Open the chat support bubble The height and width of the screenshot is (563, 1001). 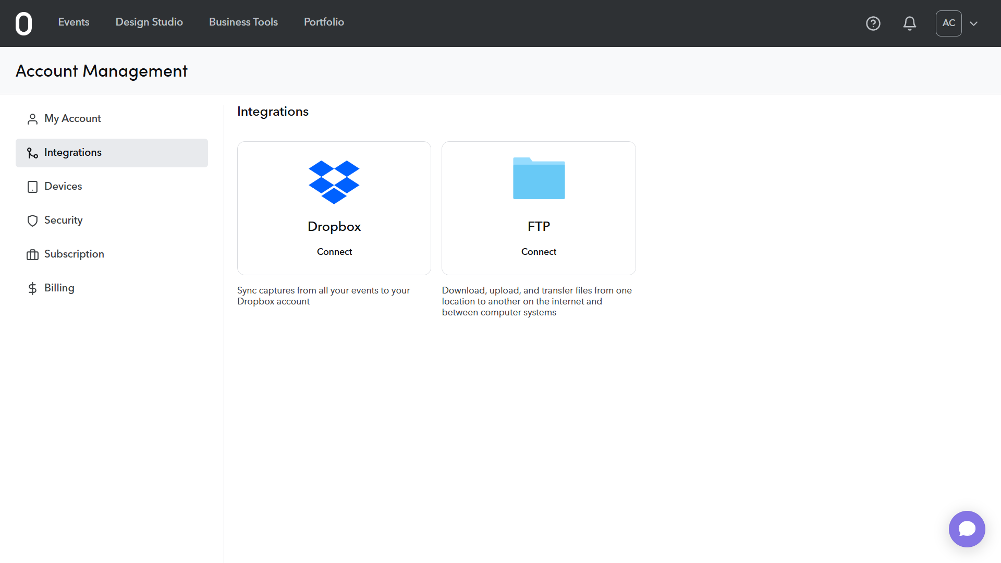point(967,529)
